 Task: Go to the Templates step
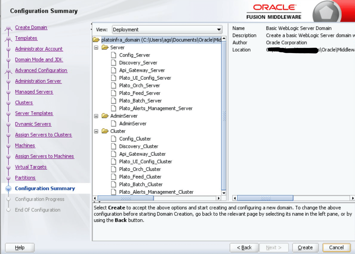tap(26, 38)
